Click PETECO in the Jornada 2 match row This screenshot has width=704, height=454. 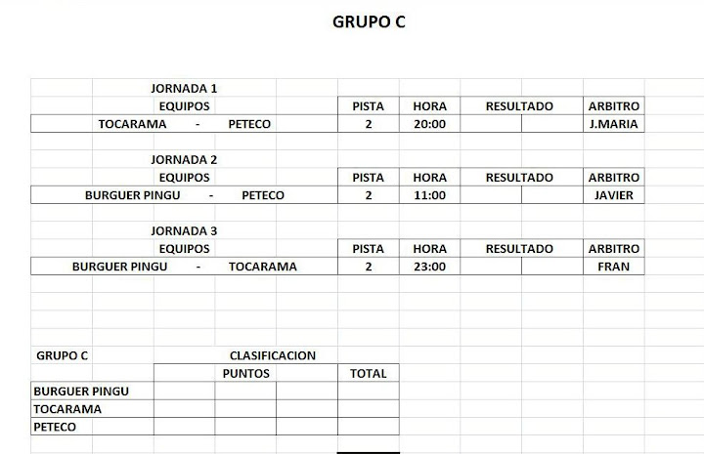263,195
